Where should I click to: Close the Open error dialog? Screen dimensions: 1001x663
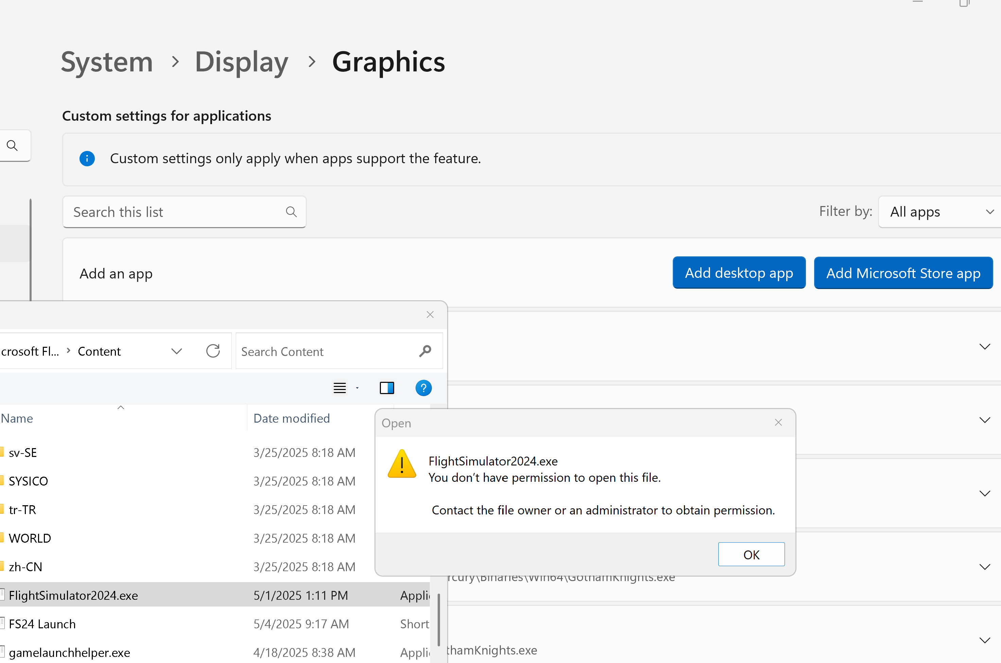[778, 422]
